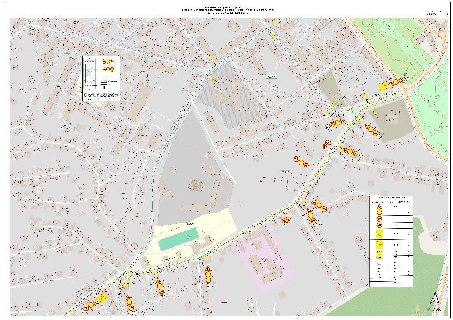Click the warning triangle symbol in legend table

pyautogui.click(x=380, y=208)
